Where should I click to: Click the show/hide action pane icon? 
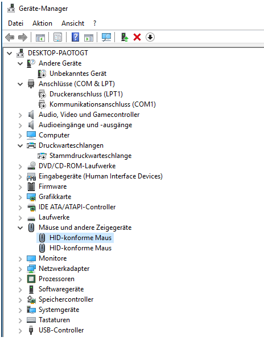pos(89,38)
